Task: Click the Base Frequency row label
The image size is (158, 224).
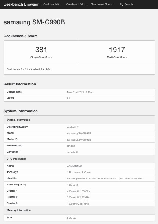Action: 17,185
